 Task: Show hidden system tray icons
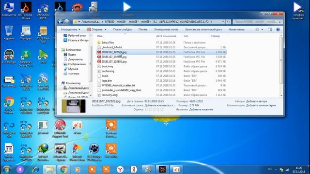276,170
